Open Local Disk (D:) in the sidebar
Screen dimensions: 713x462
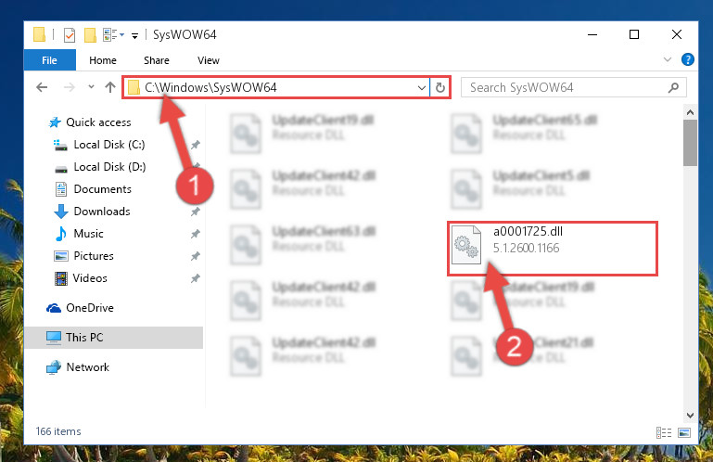click(x=109, y=167)
